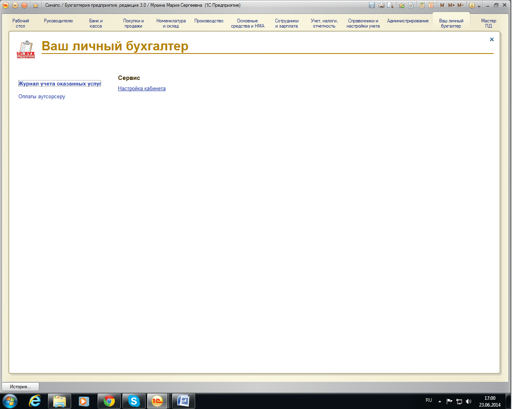Open print preview magnifier icon
The width and height of the screenshot is (512, 409).
pyautogui.click(x=390, y=5)
